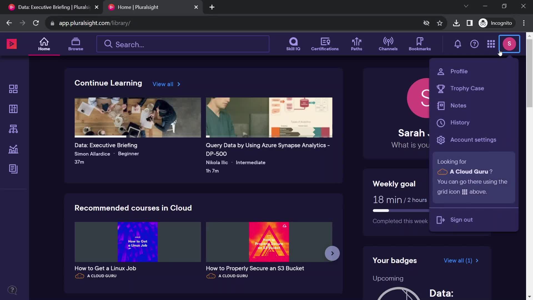
Task: Click View all (1) badges link
Action: [x=461, y=261]
